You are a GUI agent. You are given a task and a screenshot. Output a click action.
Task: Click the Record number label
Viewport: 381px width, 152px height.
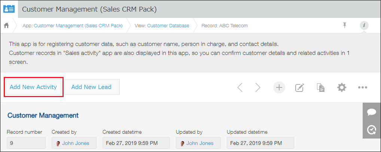click(24, 132)
